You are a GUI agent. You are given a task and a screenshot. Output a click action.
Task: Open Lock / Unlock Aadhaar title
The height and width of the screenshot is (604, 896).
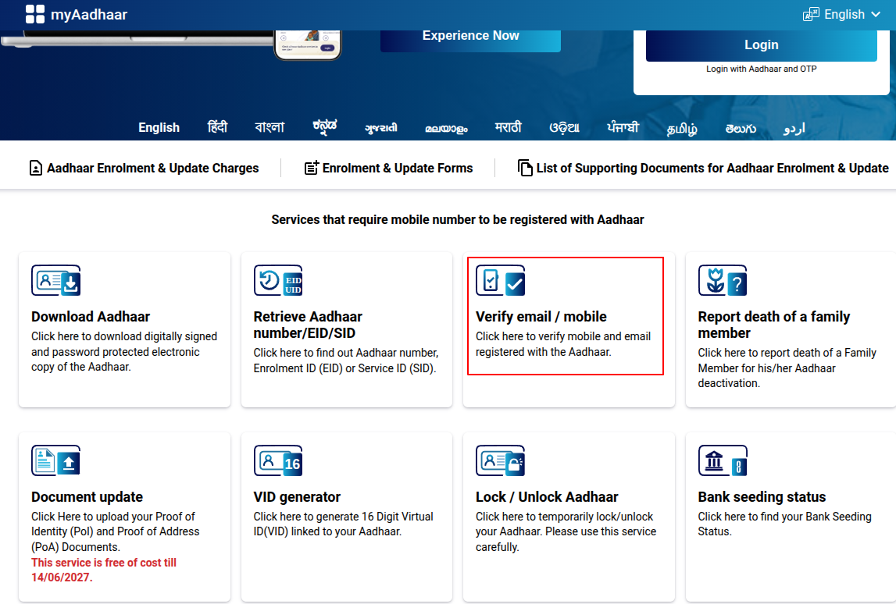coord(547,496)
